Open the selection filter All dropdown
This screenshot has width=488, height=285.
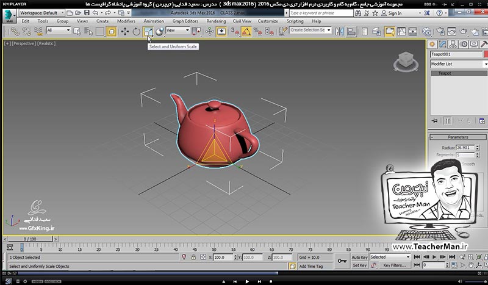[59, 31]
